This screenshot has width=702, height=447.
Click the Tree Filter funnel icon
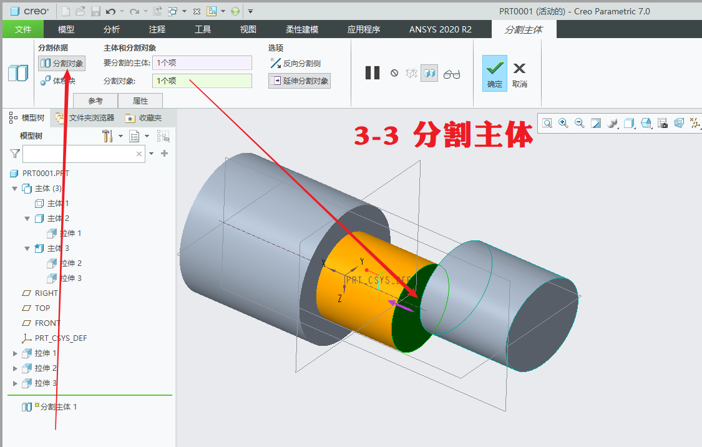[15, 154]
